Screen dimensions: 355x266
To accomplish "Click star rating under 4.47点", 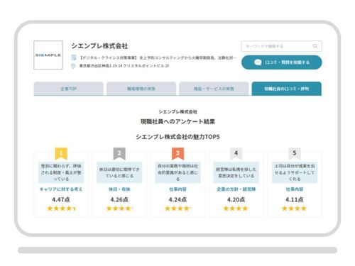I will tap(62, 209).
